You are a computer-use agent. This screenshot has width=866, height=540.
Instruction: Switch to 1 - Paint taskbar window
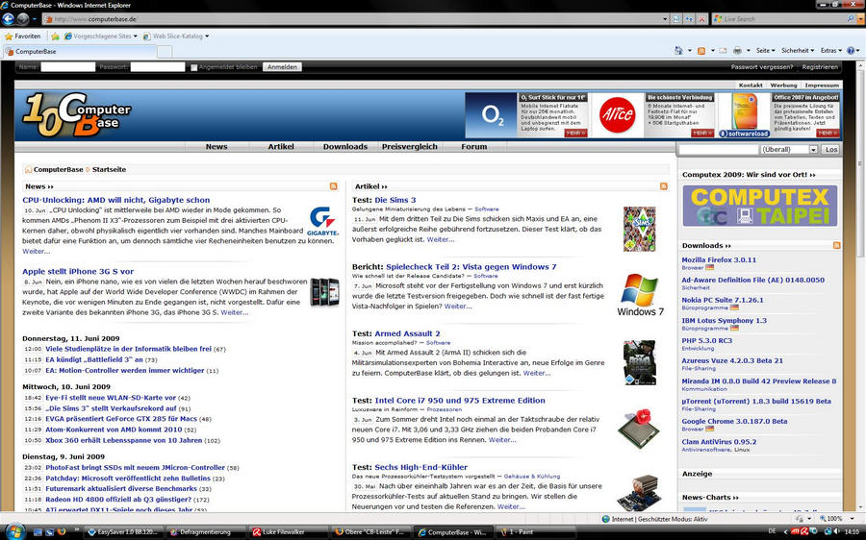point(535,532)
